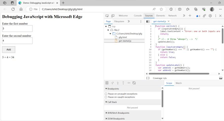This screenshot has height=121, width=224.
Task: Open tab actions menu icon
Action: [12, 3]
